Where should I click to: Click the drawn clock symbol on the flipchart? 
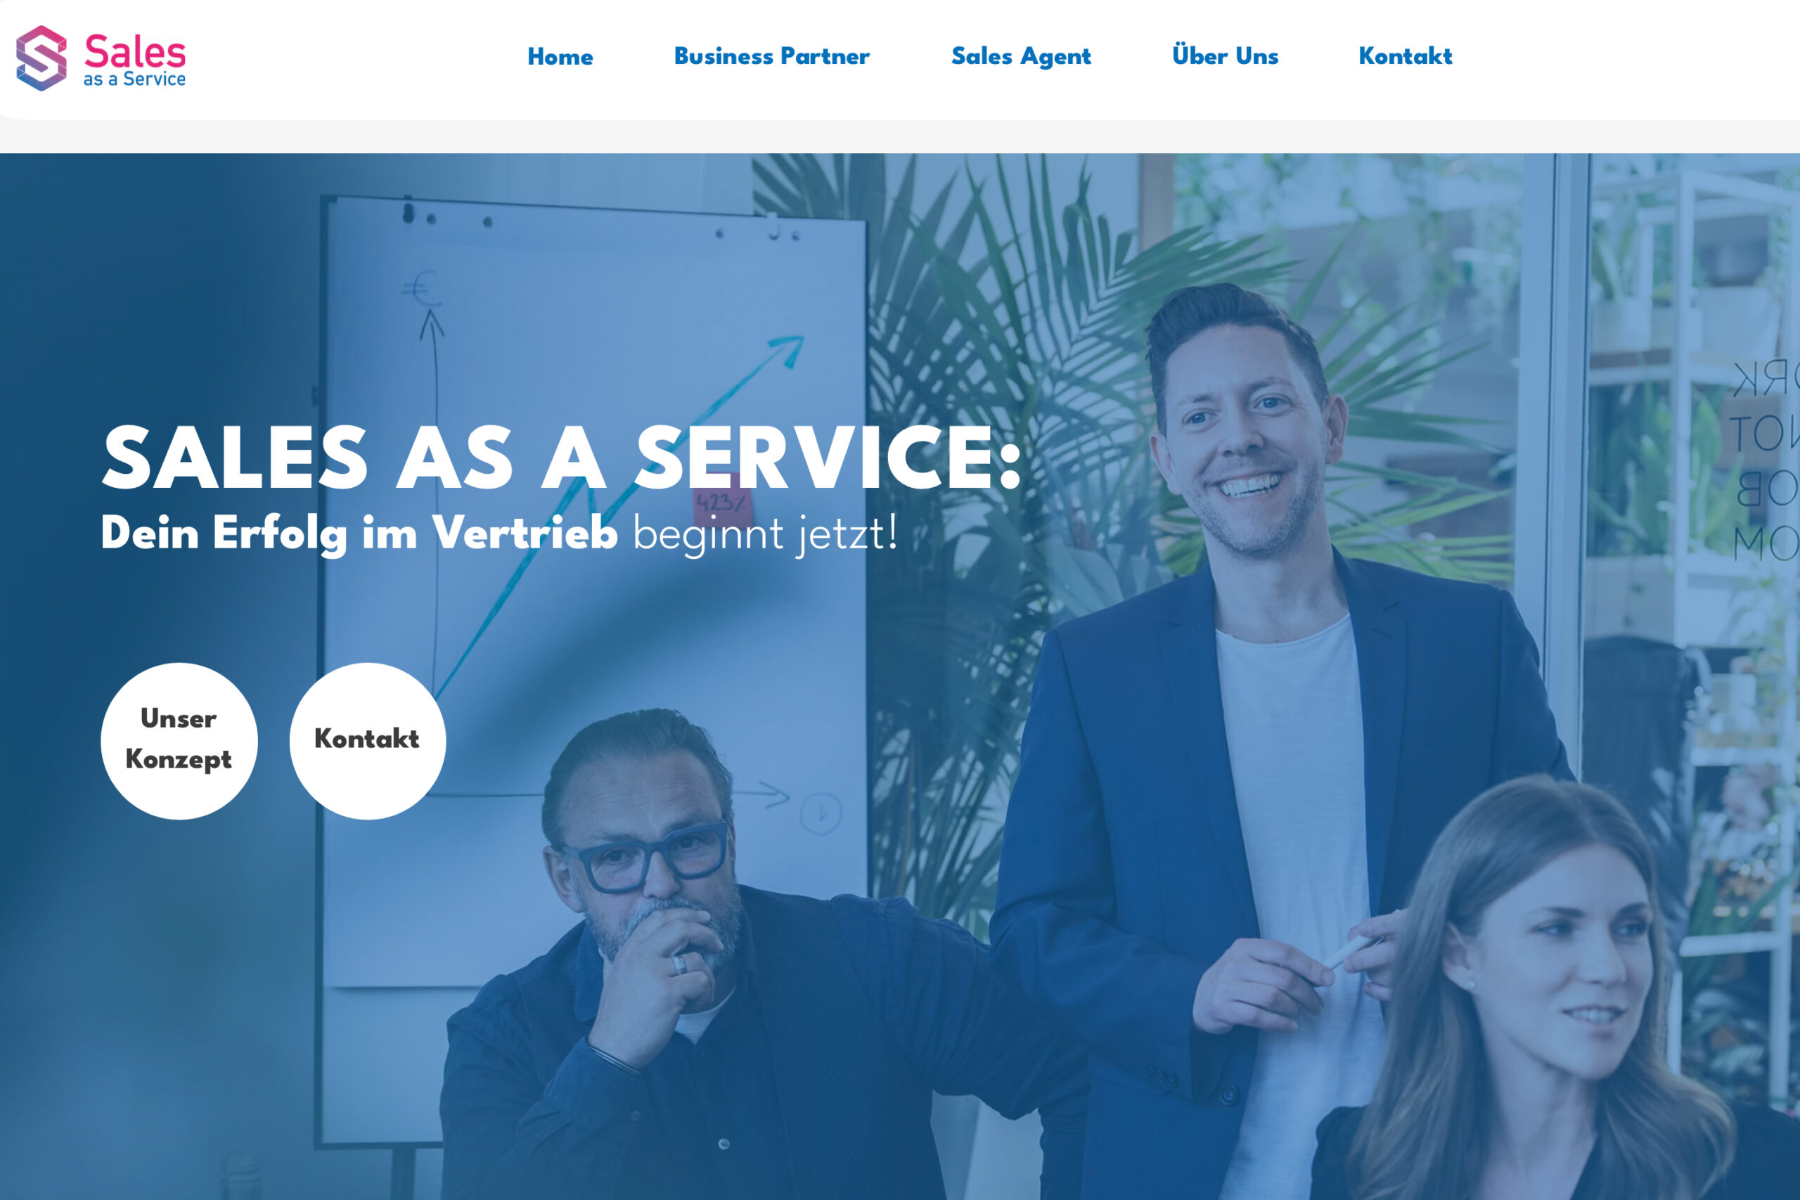pyautogui.click(x=821, y=812)
